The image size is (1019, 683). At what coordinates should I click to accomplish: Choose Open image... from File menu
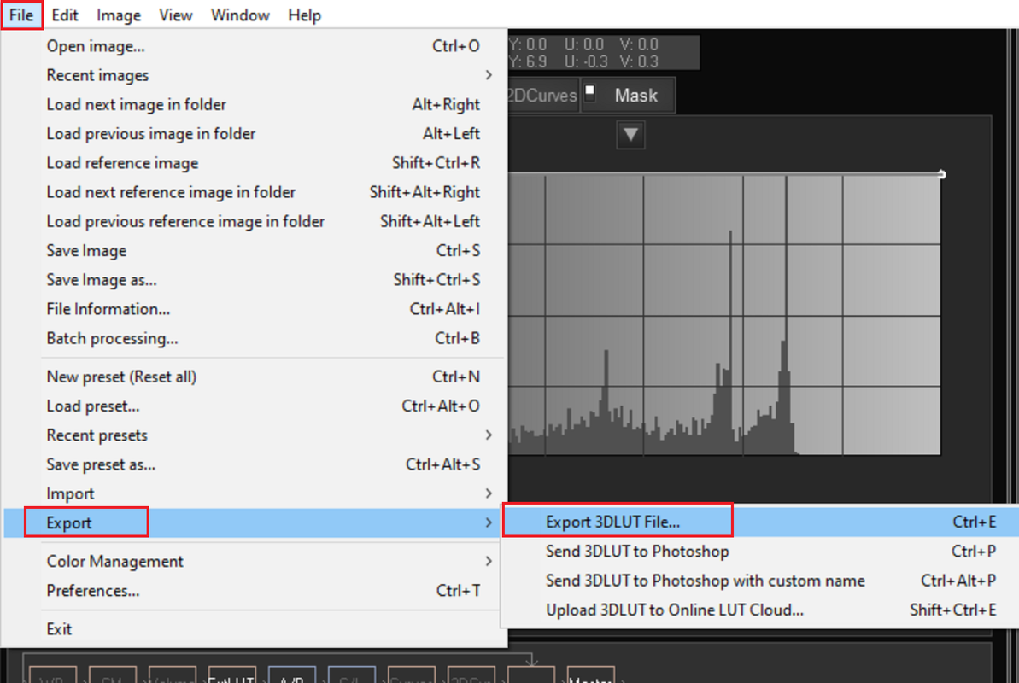(x=254, y=46)
